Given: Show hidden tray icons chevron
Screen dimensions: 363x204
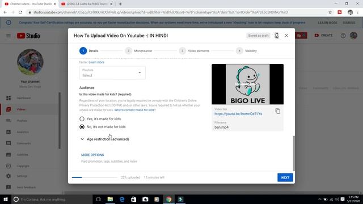Looking at the screenshot, I should tap(320, 199).
